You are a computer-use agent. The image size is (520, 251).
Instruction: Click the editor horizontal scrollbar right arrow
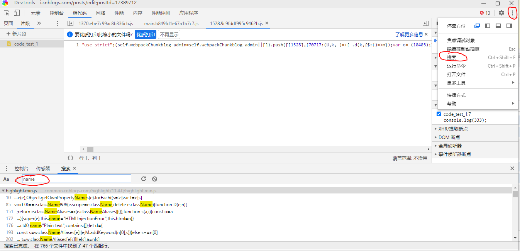(x=429, y=149)
